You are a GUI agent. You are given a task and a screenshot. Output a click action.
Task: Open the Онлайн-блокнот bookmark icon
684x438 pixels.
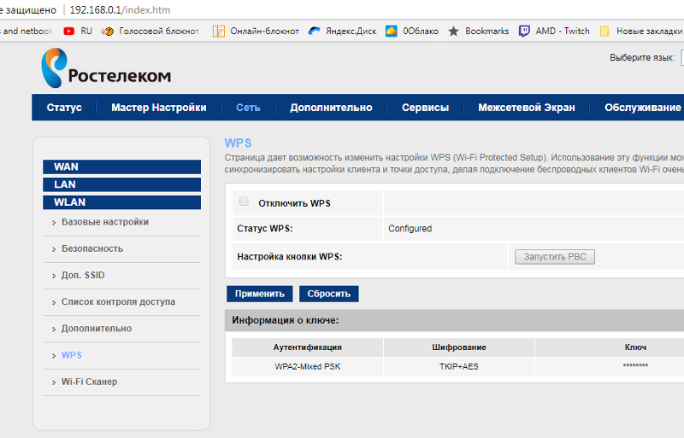(219, 31)
